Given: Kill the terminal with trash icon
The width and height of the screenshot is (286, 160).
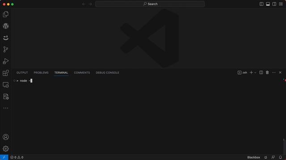Looking at the screenshot, I should (x=267, y=72).
